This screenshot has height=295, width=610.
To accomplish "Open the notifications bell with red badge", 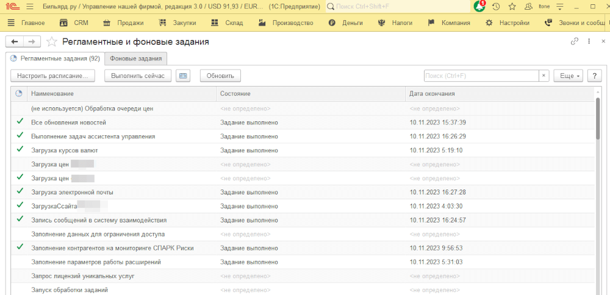I will coord(480,6).
